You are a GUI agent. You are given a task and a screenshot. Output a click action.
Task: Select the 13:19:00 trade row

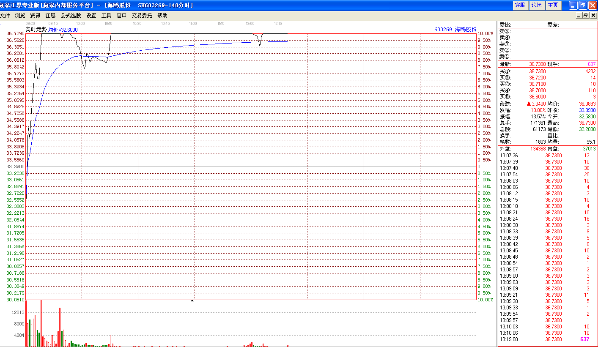(x=547, y=339)
